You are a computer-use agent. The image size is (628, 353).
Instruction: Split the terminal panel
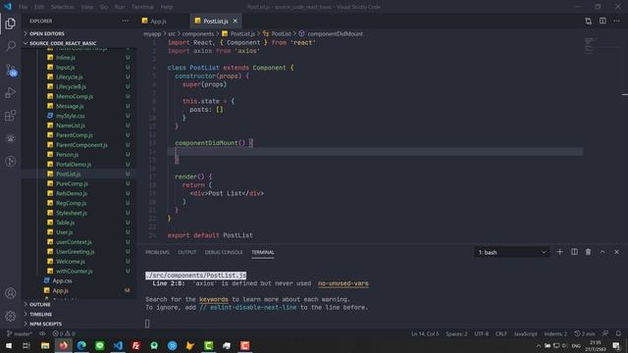pyautogui.click(x=574, y=252)
